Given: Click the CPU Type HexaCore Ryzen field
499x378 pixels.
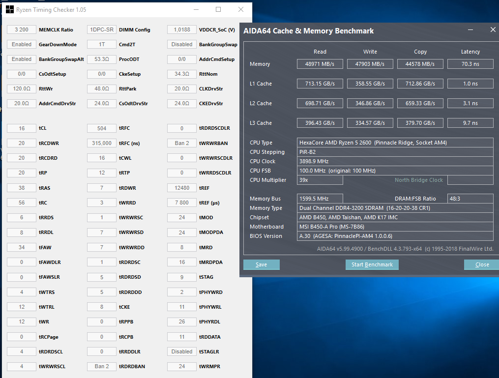Looking at the screenshot, I should click(395, 143).
